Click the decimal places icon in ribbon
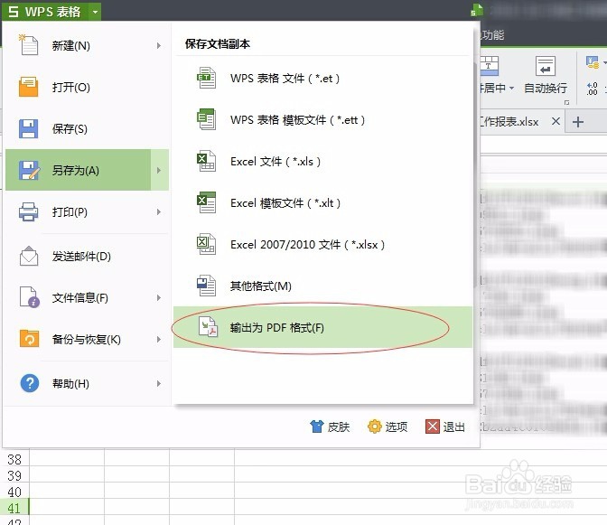This screenshot has height=525, width=607. pyautogui.click(x=592, y=89)
